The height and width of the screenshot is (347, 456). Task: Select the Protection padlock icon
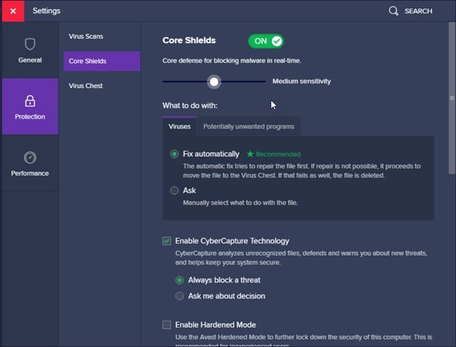point(30,101)
